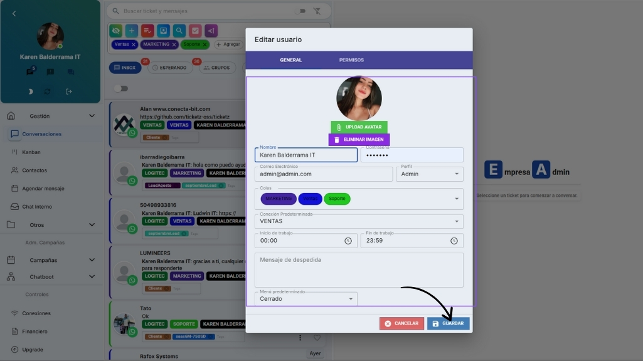
Task: Click the refresh icon under profile name
Action: [47, 92]
